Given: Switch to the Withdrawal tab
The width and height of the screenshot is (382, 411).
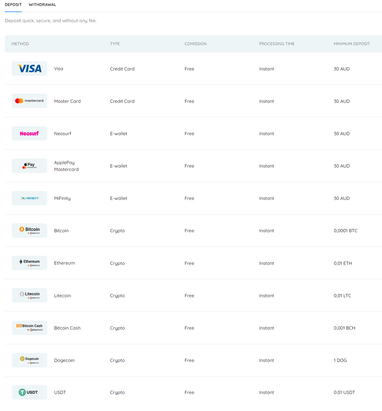Looking at the screenshot, I should point(42,5).
